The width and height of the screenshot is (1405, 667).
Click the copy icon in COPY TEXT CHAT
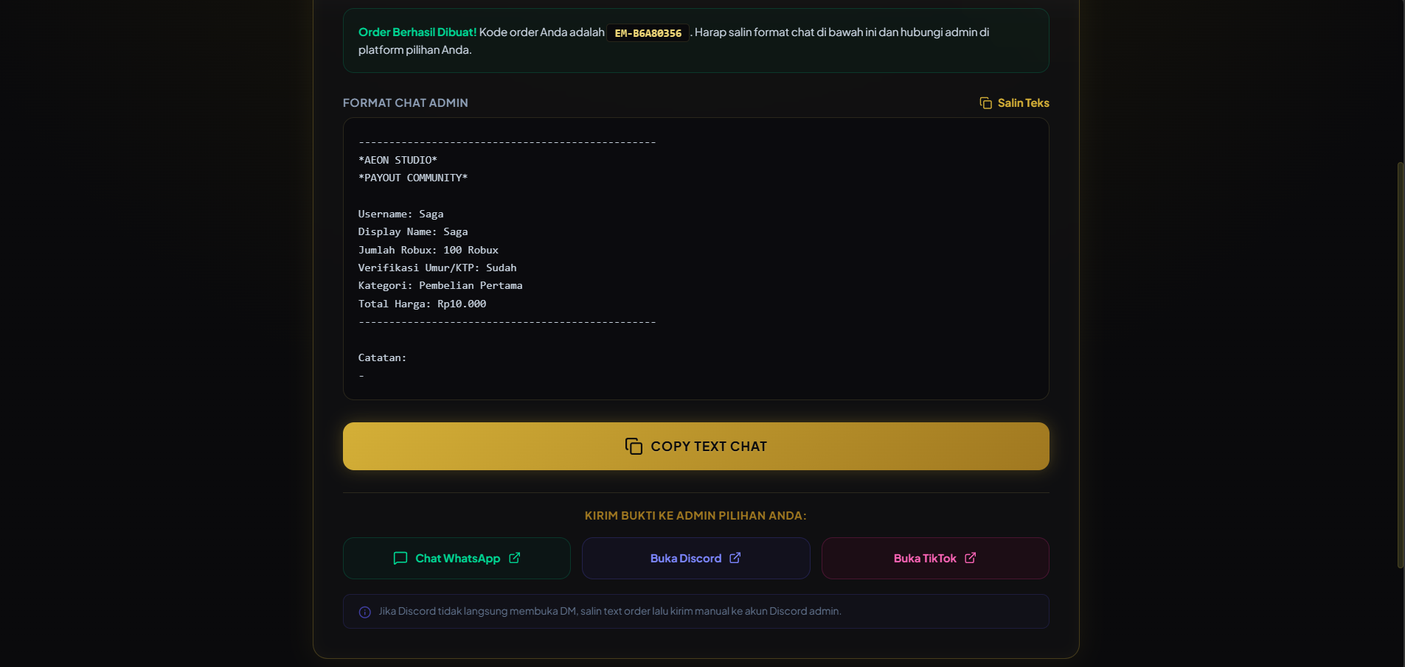coord(634,446)
